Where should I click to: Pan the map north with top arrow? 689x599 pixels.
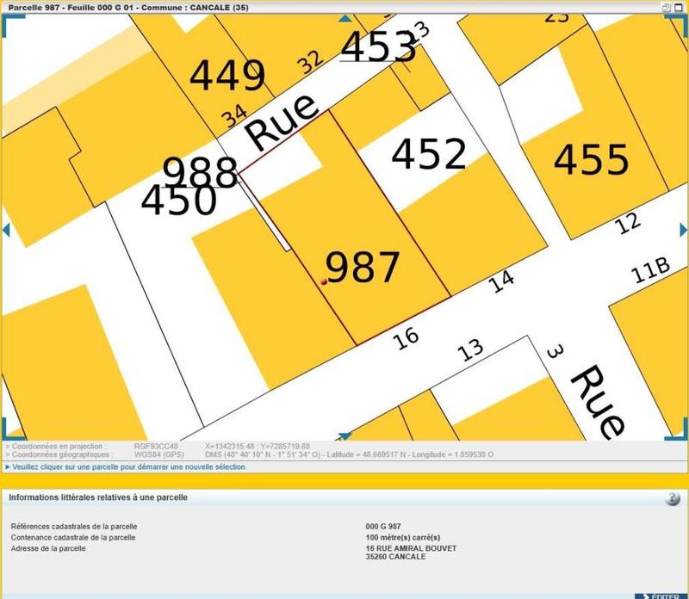(x=344, y=18)
